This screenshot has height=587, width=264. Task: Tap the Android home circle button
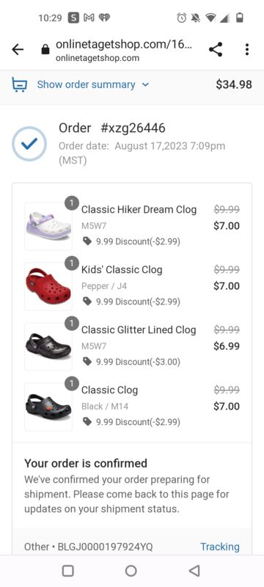click(131, 571)
